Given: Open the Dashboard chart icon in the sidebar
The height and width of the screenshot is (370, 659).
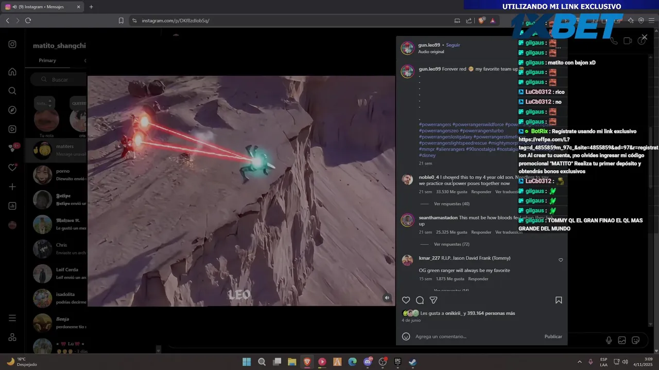Looking at the screenshot, I should (12, 206).
